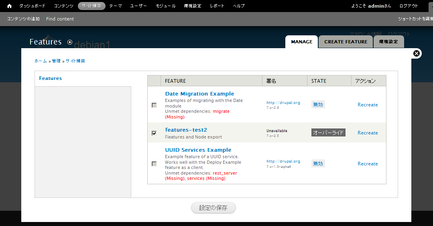Open the 環境設定 menu in top toolbar
The width and height of the screenshot is (433, 226).
[x=193, y=6]
